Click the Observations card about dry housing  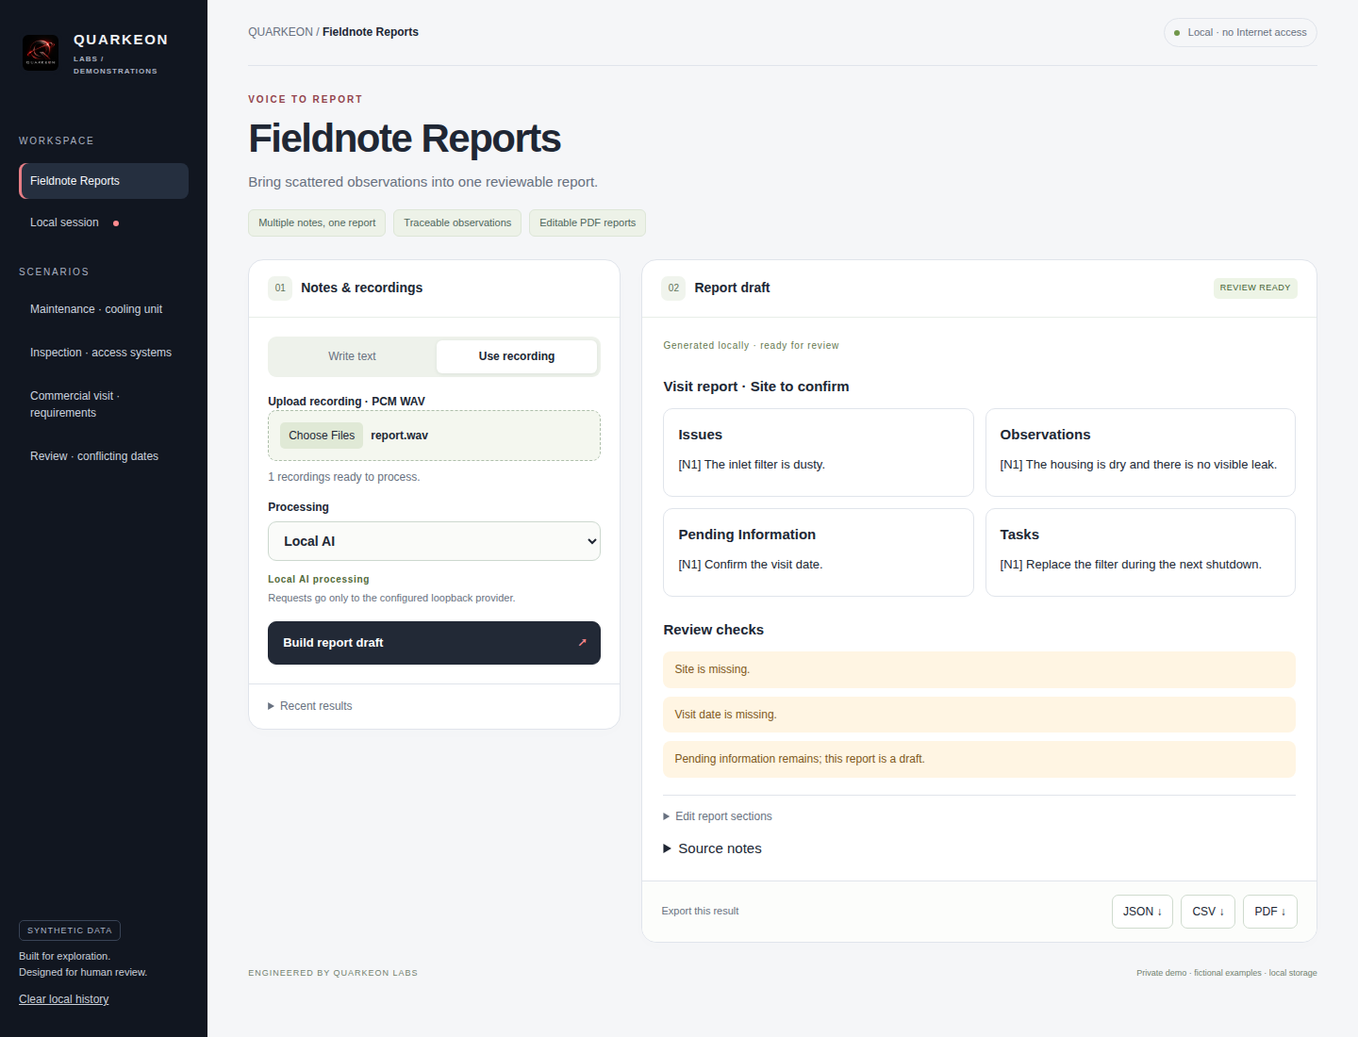tap(1140, 453)
